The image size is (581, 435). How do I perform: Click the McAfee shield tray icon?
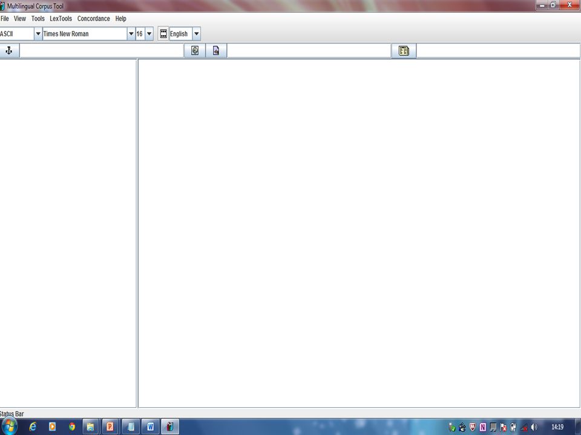[x=473, y=427]
